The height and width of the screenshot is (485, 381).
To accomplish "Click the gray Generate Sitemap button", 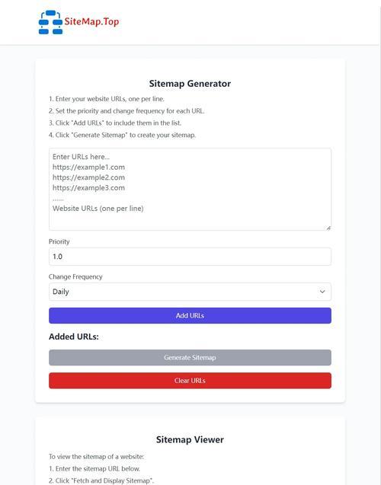I will [190, 358].
